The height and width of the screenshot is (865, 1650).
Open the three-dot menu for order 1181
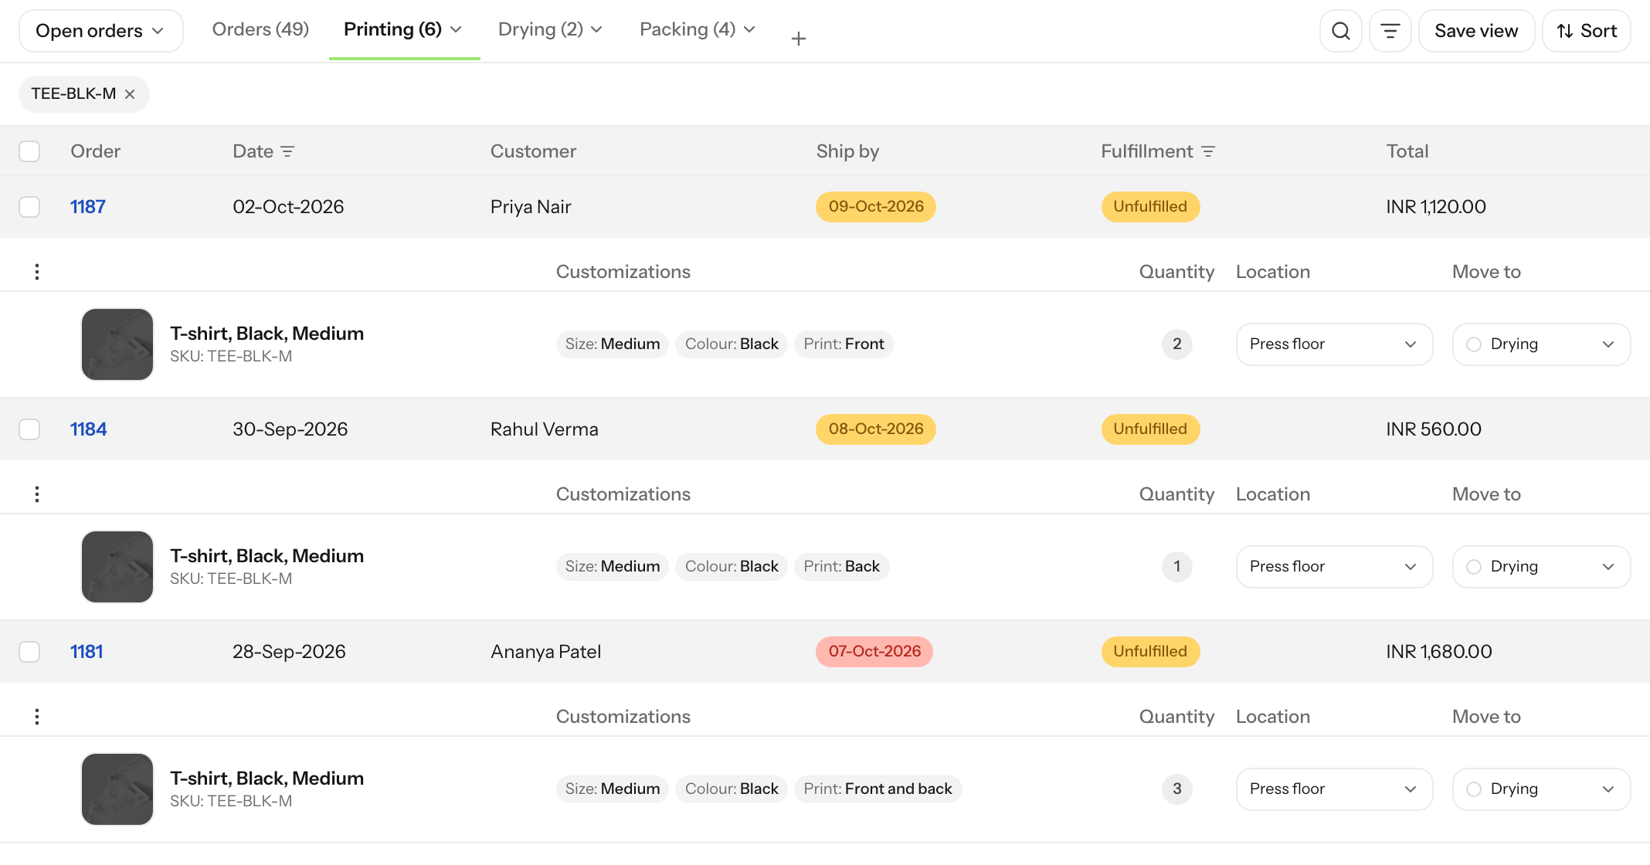[37, 717]
